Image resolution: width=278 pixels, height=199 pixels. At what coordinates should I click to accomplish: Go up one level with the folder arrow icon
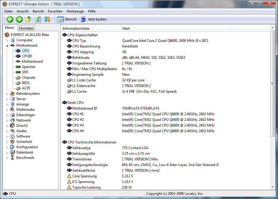coord(29,19)
